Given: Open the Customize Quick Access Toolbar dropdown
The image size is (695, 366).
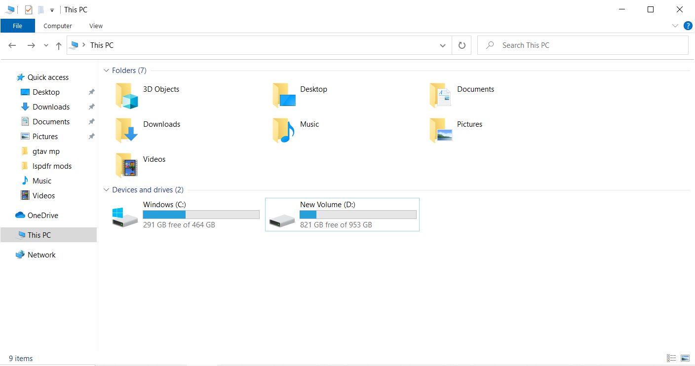Looking at the screenshot, I should (x=52, y=10).
